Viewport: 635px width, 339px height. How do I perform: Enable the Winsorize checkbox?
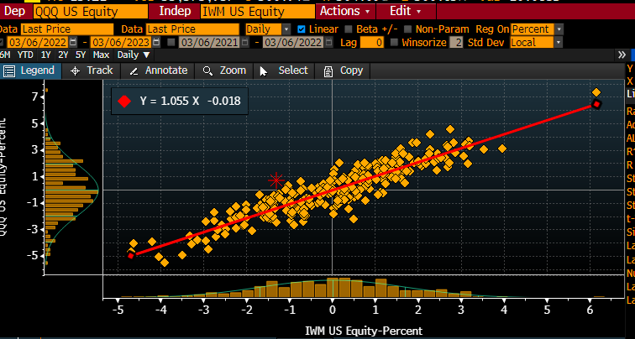coord(394,43)
